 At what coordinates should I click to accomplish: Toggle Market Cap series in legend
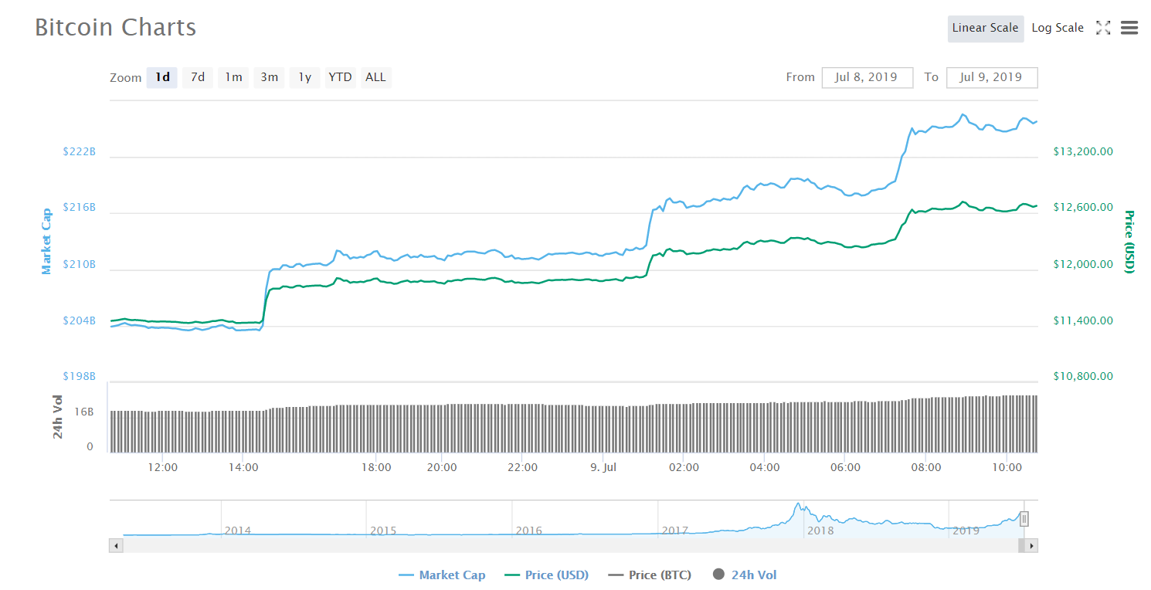[443, 575]
